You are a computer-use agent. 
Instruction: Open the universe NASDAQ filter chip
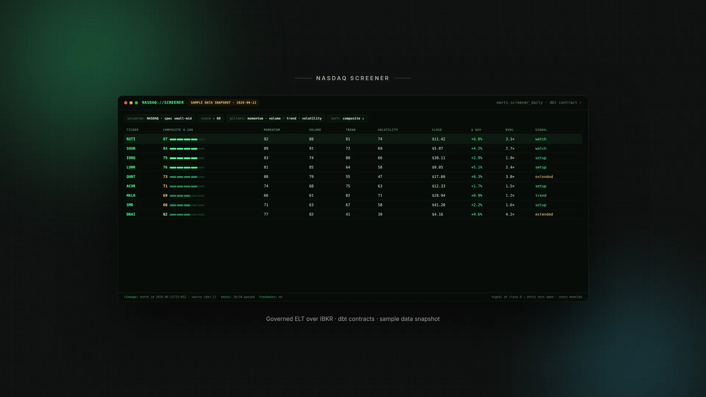(160, 118)
